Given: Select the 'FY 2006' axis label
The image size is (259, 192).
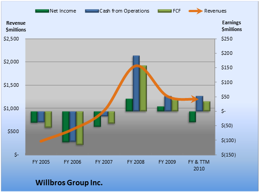Looking at the screenshot, I should (x=73, y=162).
